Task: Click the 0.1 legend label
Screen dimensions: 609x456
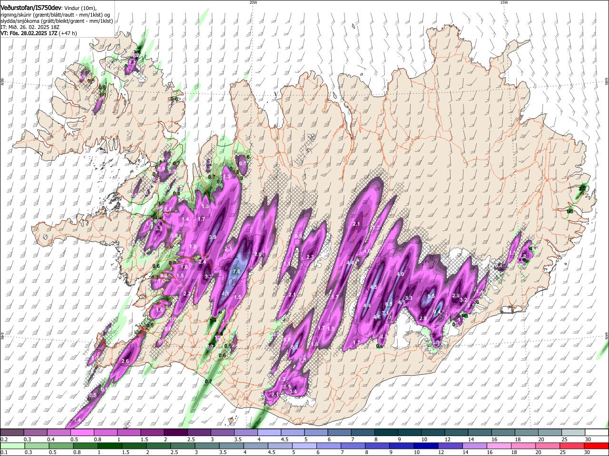Action: [x=4, y=452]
